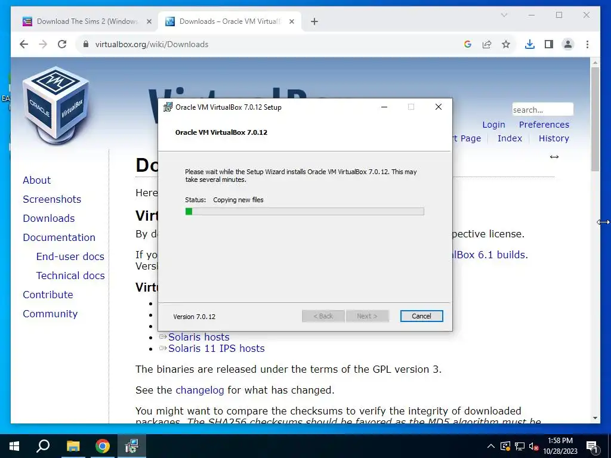This screenshot has width=611, height=458.
Task: Open Technical docs in the sidebar
Action: (70, 276)
